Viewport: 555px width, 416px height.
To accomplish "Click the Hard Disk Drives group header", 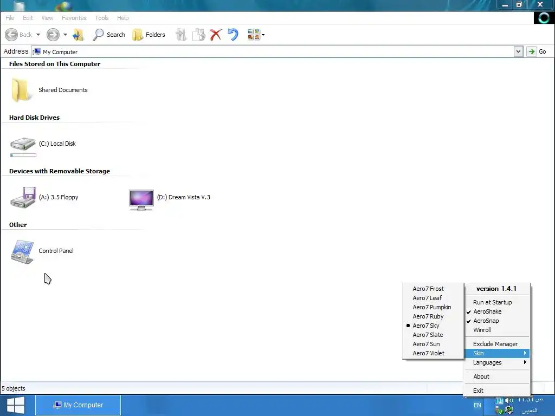I will (34, 118).
